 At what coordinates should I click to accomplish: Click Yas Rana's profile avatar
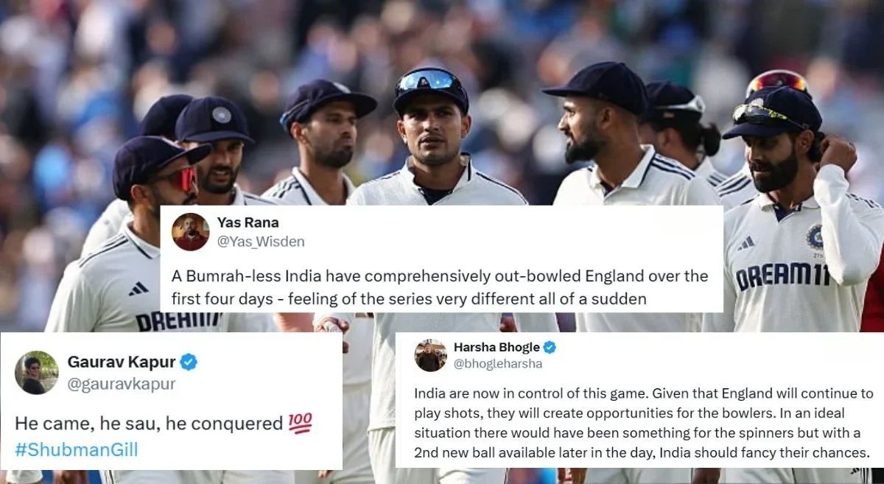click(191, 232)
